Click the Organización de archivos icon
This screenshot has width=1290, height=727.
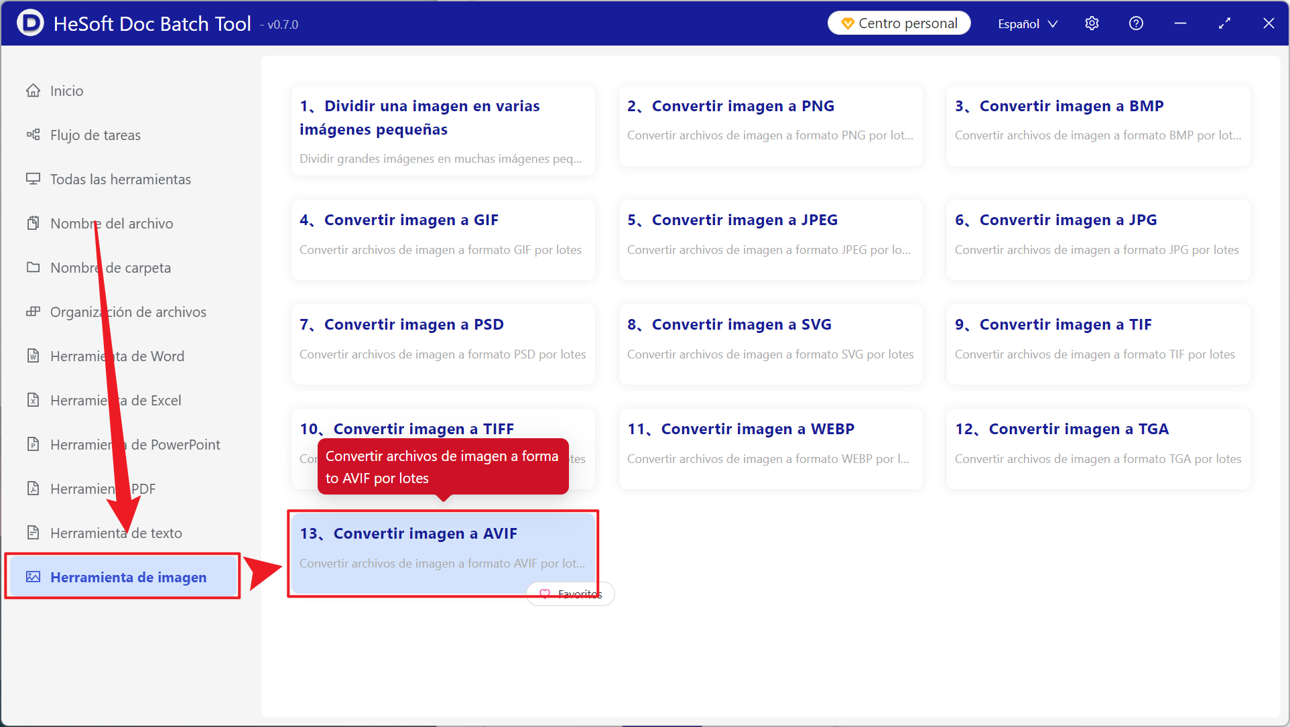(33, 312)
